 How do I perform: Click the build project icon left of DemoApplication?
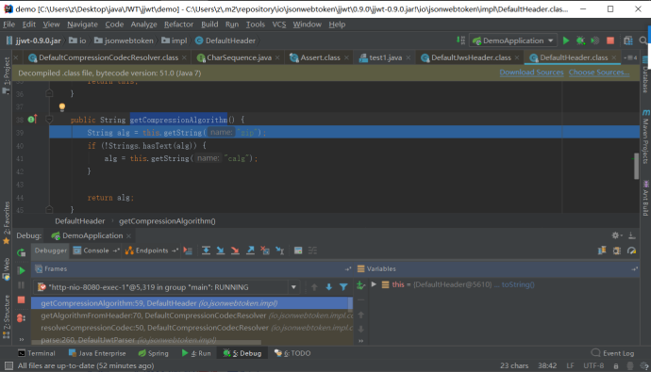click(460, 40)
